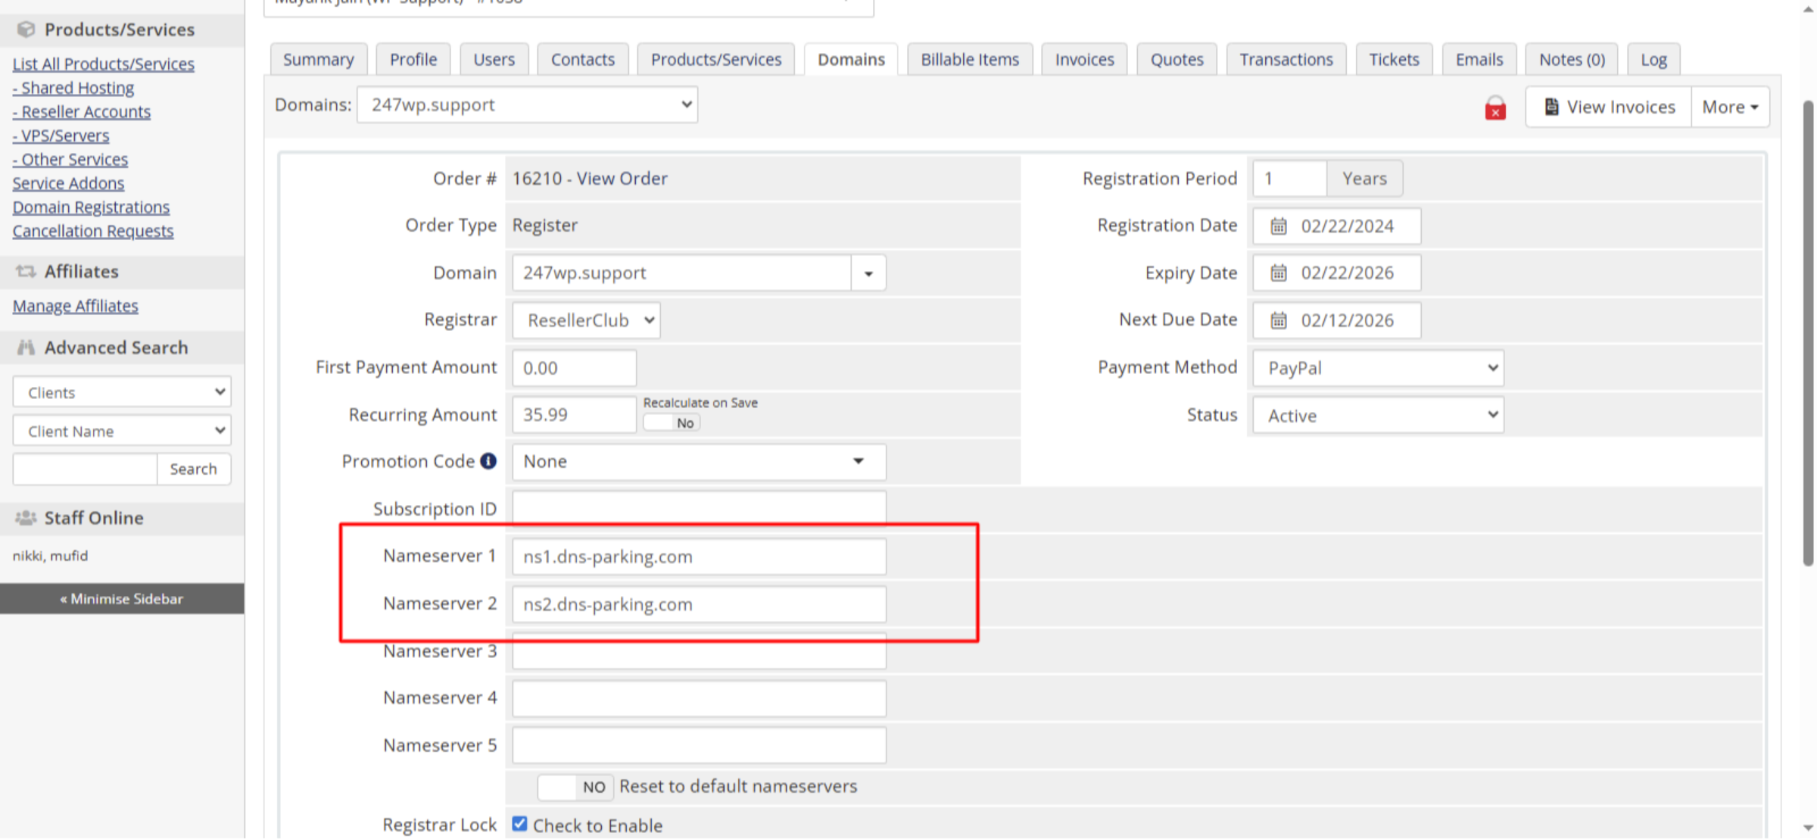Click the Advanced Search binoculars icon

pyautogui.click(x=26, y=347)
